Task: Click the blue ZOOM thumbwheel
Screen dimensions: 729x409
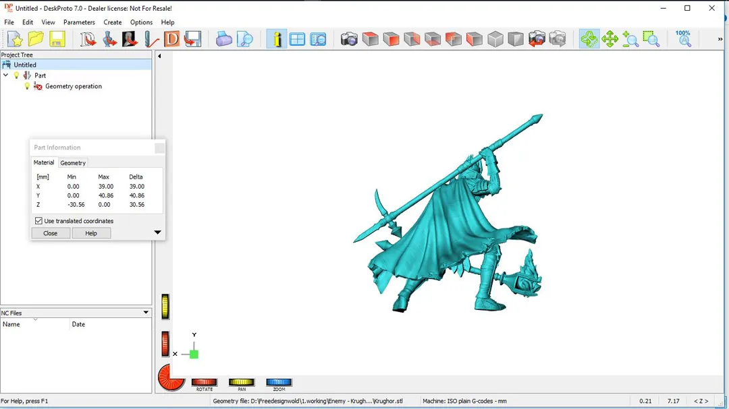Action: (279, 382)
